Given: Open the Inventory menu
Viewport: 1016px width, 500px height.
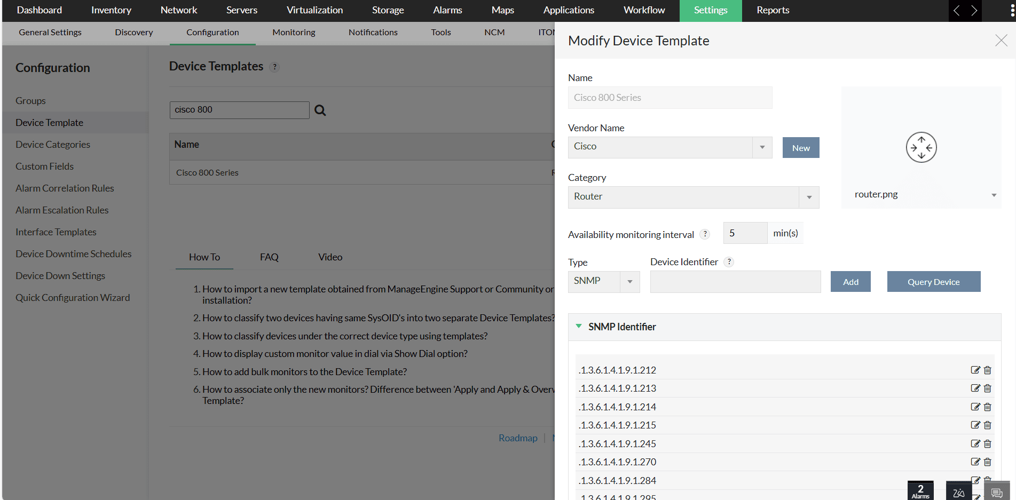Looking at the screenshot, I should [x=111, y=10].
